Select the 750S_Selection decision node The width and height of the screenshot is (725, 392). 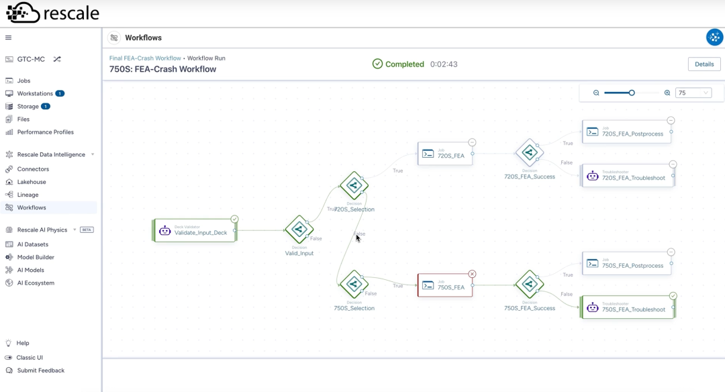click(x=354, y=285)
